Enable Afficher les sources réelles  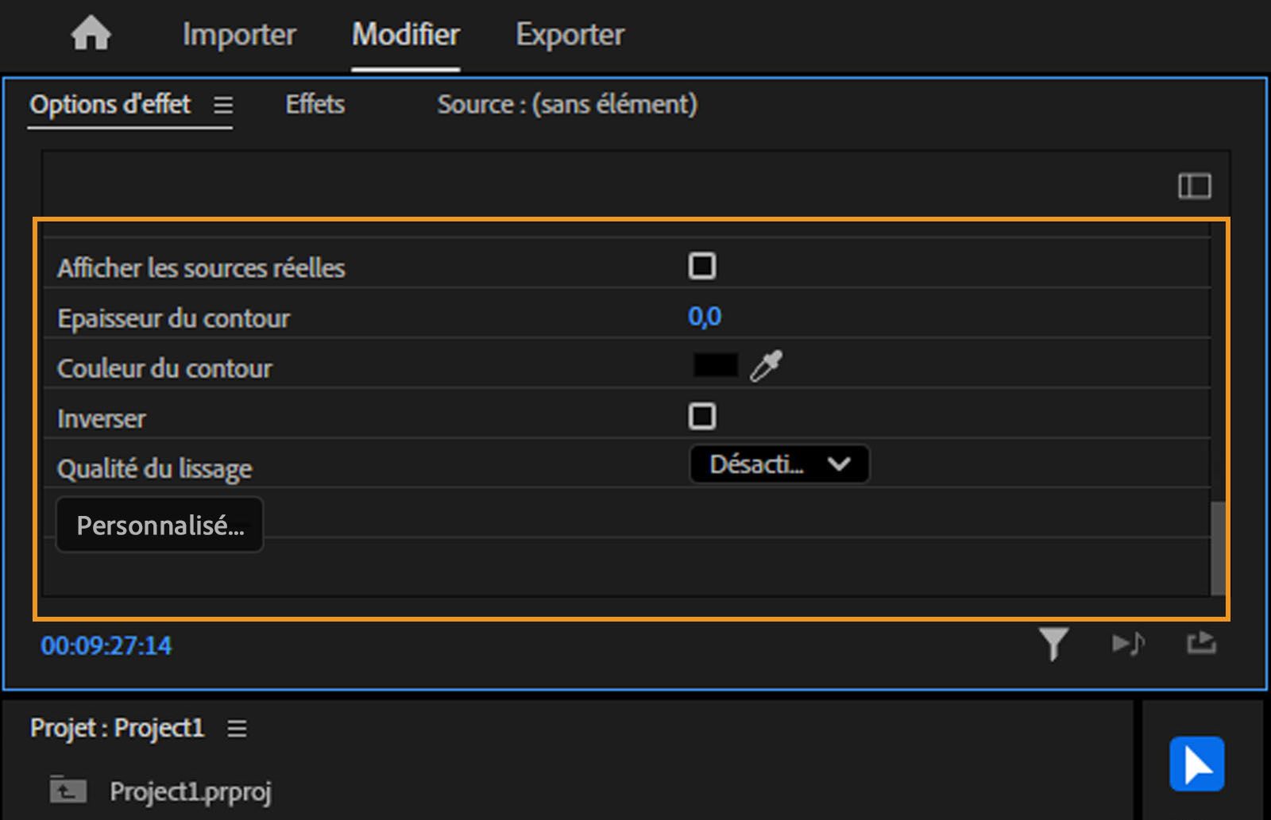click(x=702, y=267)
